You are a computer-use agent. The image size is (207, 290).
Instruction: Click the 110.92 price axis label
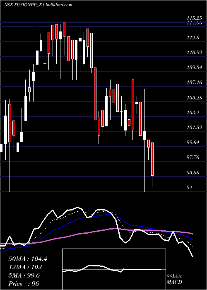click(194, 53)
